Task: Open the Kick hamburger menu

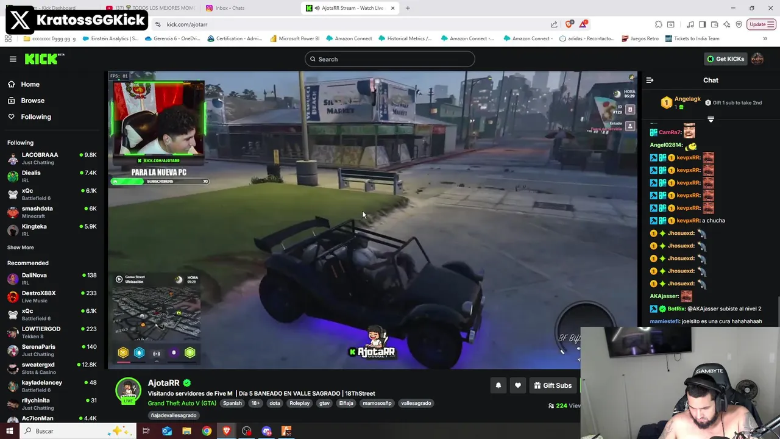Action: click(13, 59)
